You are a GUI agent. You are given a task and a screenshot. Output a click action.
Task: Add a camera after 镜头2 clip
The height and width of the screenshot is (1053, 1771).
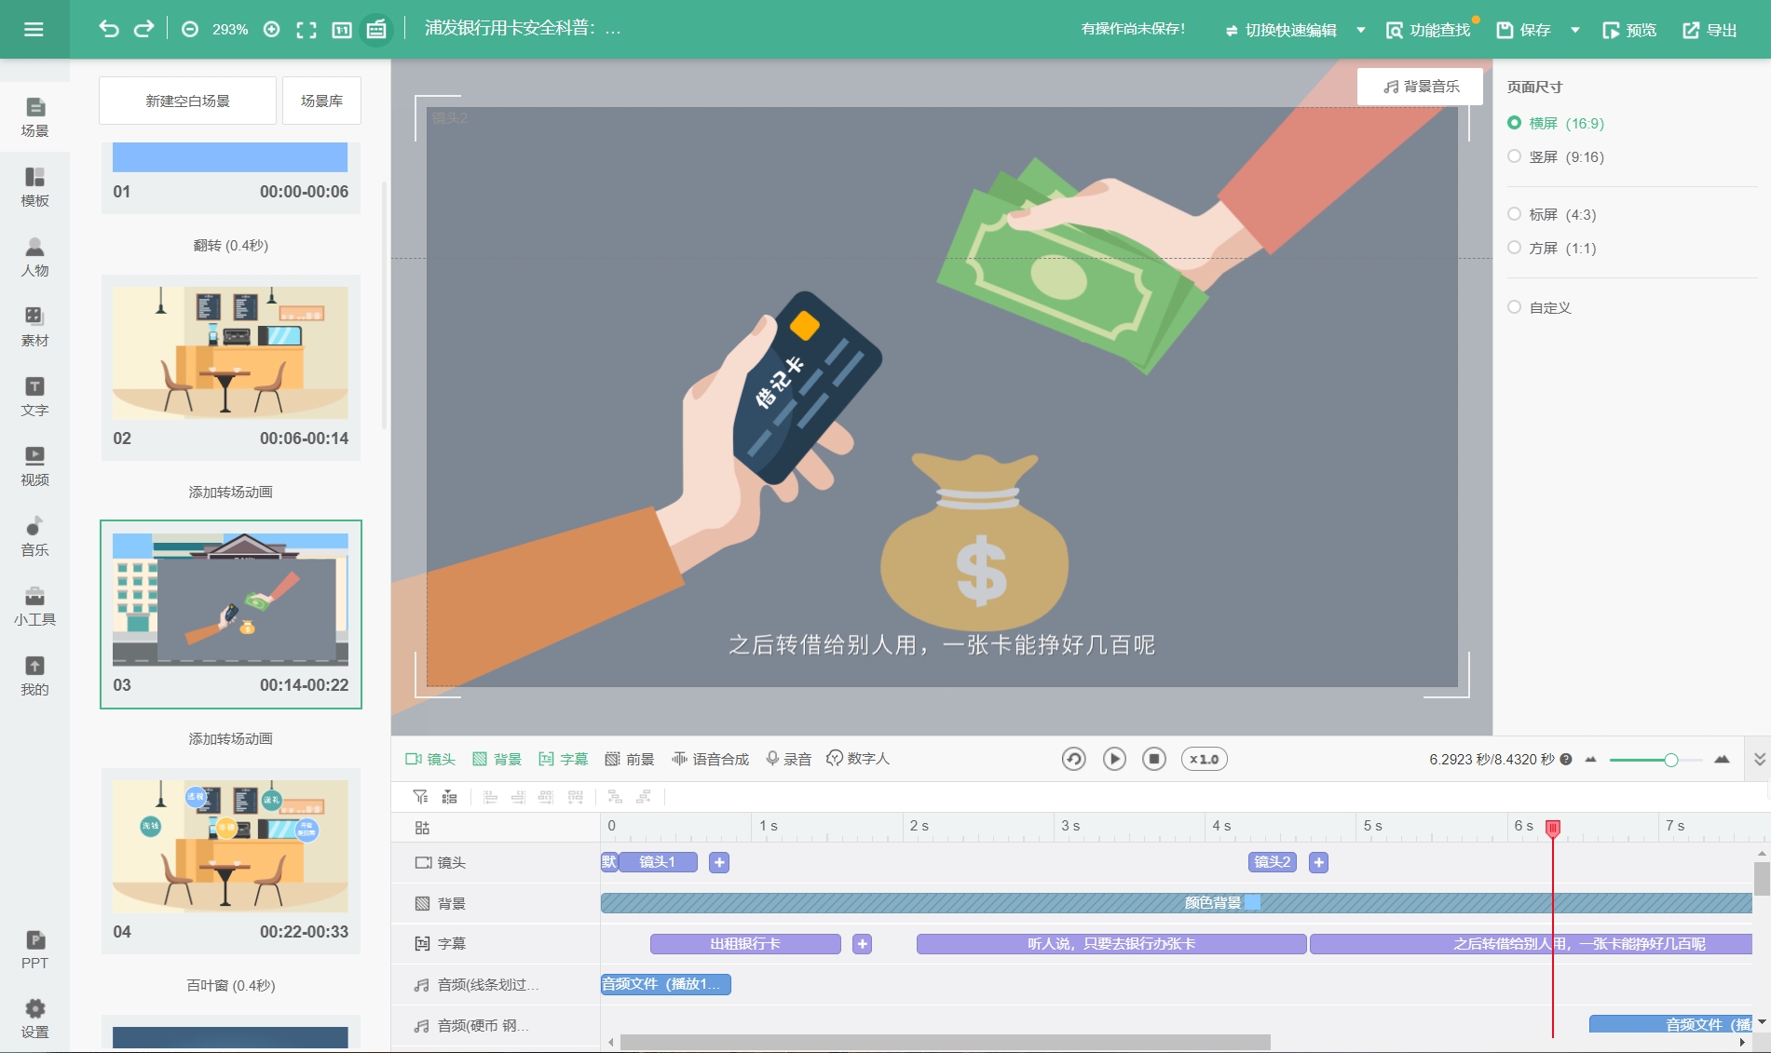[1318, 862]
